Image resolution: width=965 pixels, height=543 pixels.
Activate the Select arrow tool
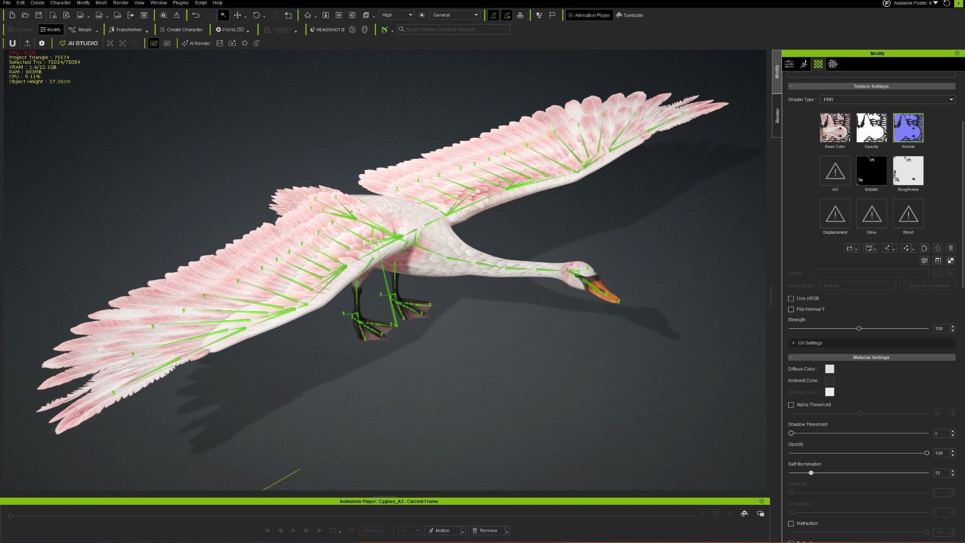click(x=223, y=15)
